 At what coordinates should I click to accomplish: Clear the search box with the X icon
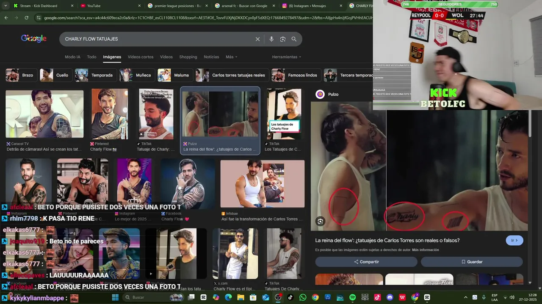click(x=257, y=39)
